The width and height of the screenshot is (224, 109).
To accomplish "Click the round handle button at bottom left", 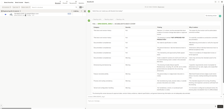I will click(1, 105).
